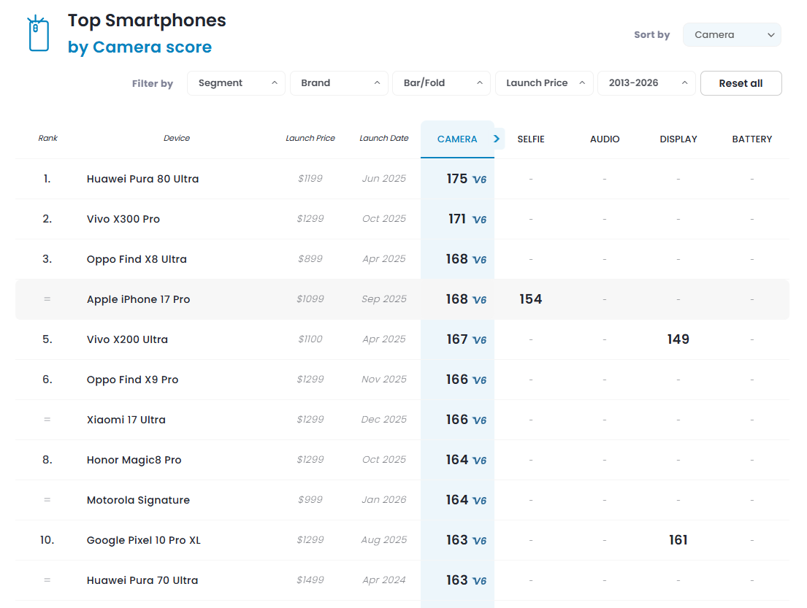Open Huawei Pura 70 Ultra device link

142,580
